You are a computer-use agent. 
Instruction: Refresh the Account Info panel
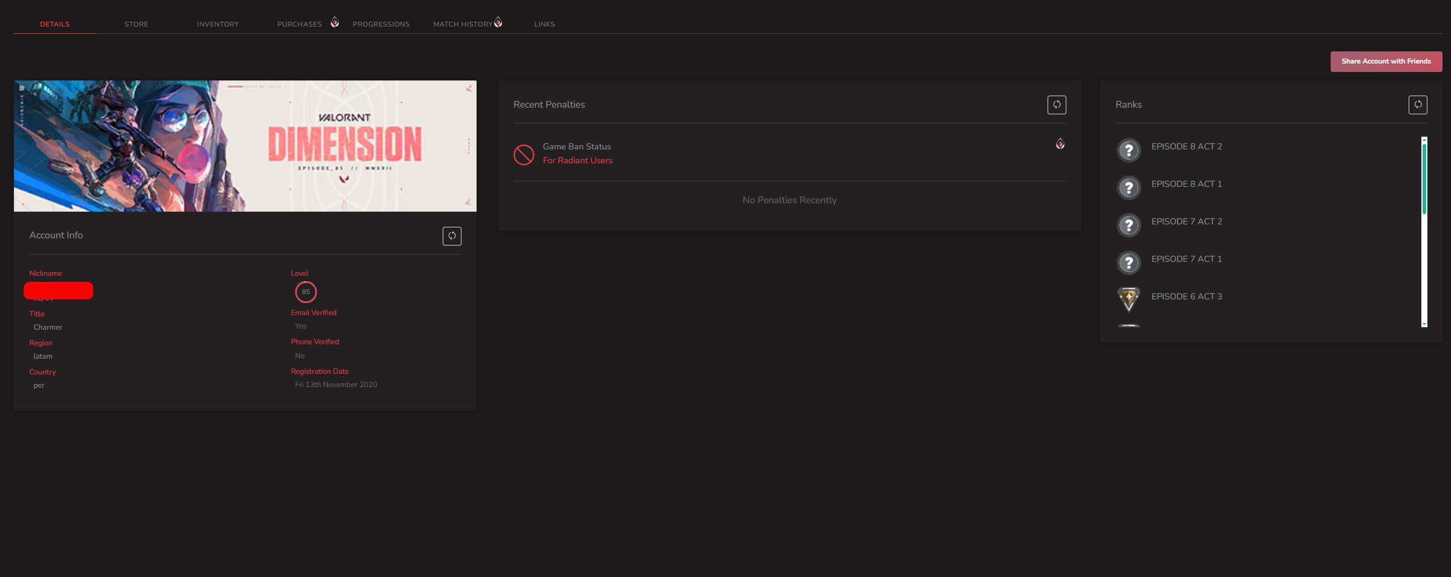452,236
